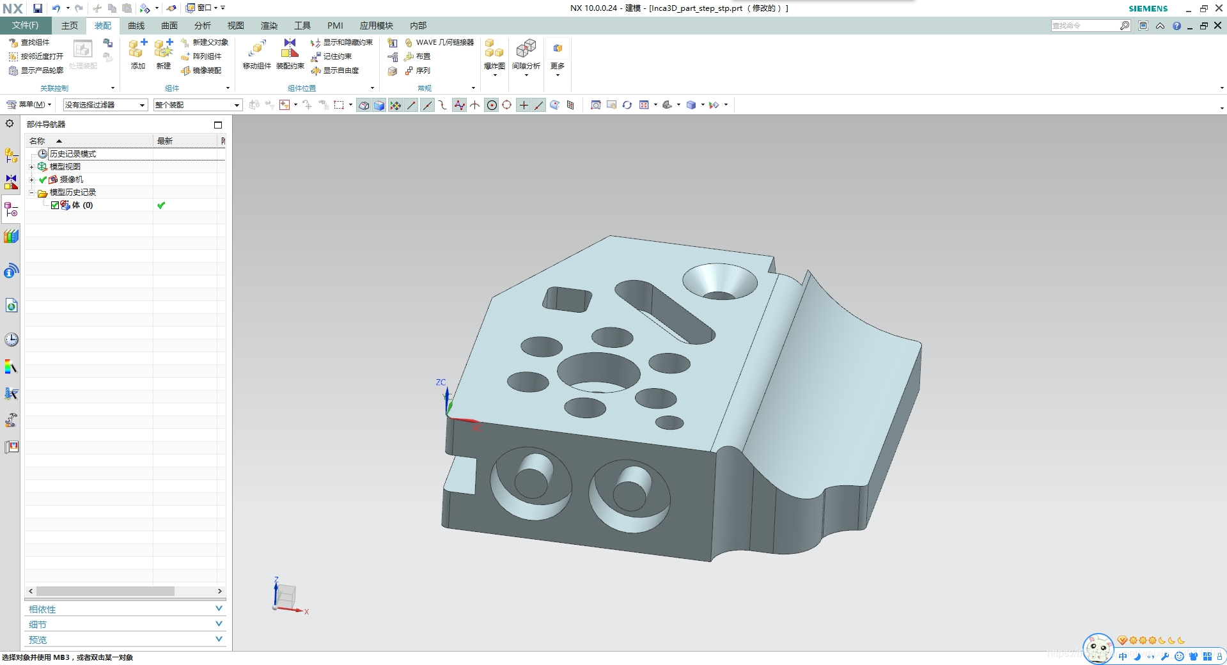1227x665 pixels.
Task: Click the command finder search field
Action: coord(1085,26)
